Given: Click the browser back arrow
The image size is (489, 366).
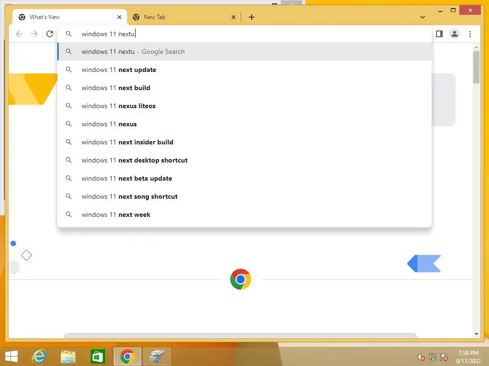Looking at the screenshot, I should 19,34.
